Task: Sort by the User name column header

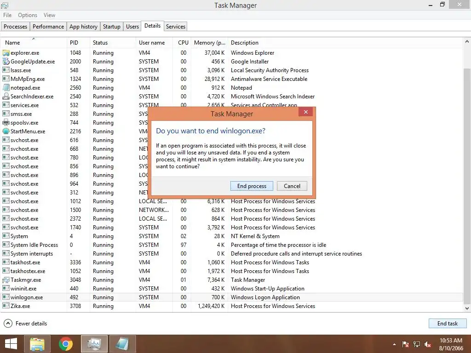Action: [x=154, y=43]
